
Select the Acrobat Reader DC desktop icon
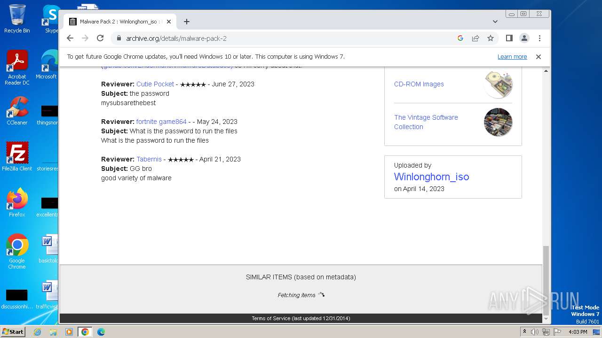17,68
